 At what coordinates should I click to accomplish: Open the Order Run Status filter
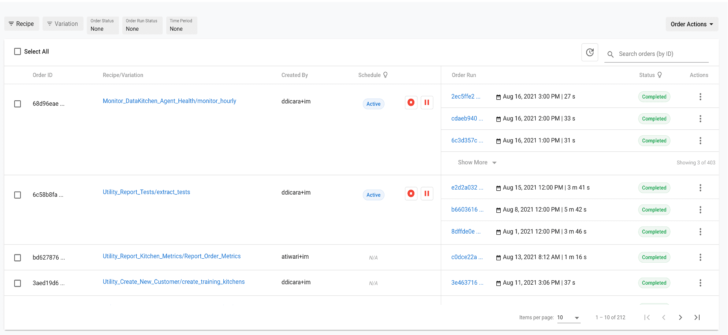pos(142,25)
